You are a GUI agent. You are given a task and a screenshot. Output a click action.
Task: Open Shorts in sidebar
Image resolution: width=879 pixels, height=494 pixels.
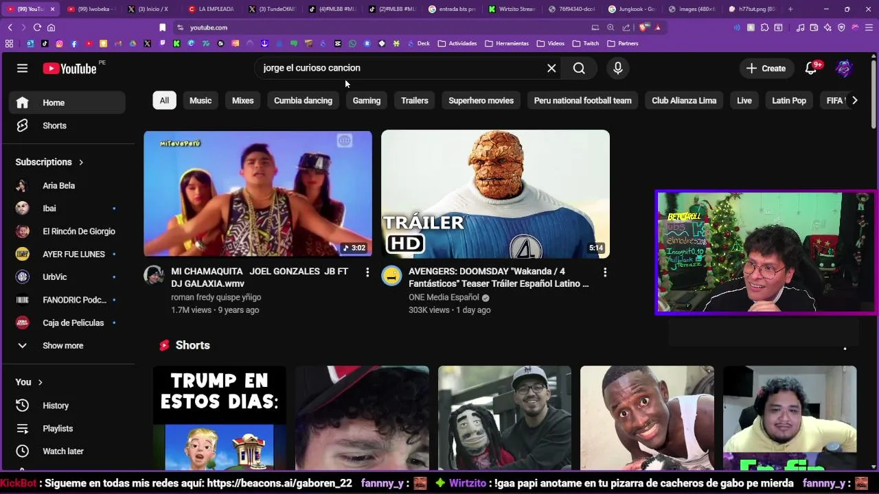click(67, 126)
